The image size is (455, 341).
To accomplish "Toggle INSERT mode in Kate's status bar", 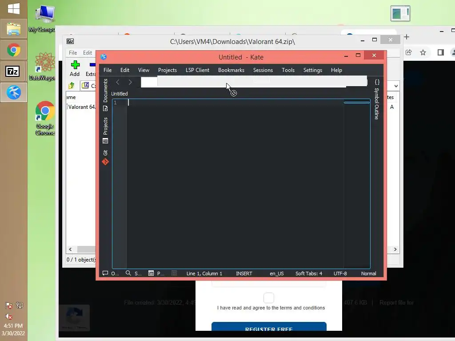I will [x=244, y=274].
